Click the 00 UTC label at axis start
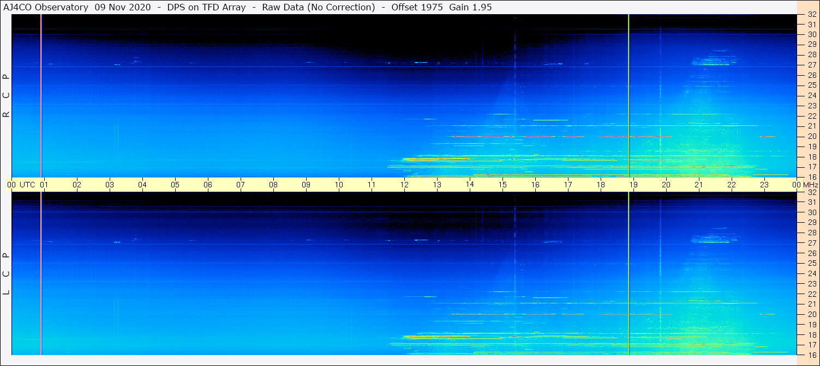820x366 pixels. 22,185
